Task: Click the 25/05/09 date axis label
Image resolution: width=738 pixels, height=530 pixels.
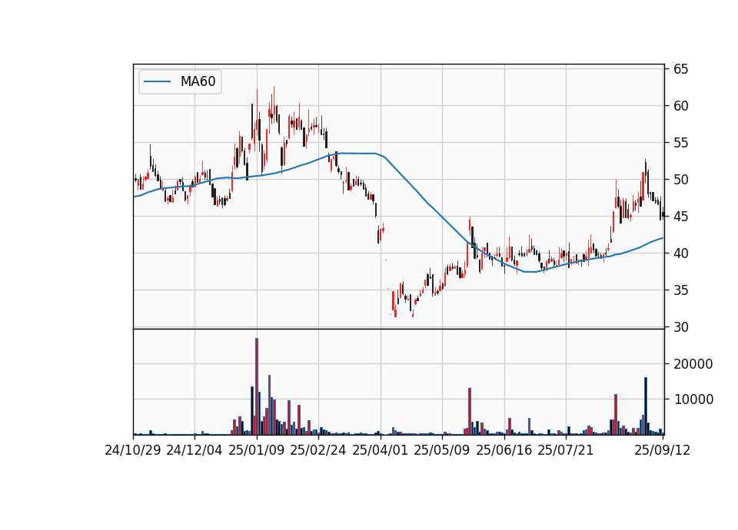Action: [442, 450]
